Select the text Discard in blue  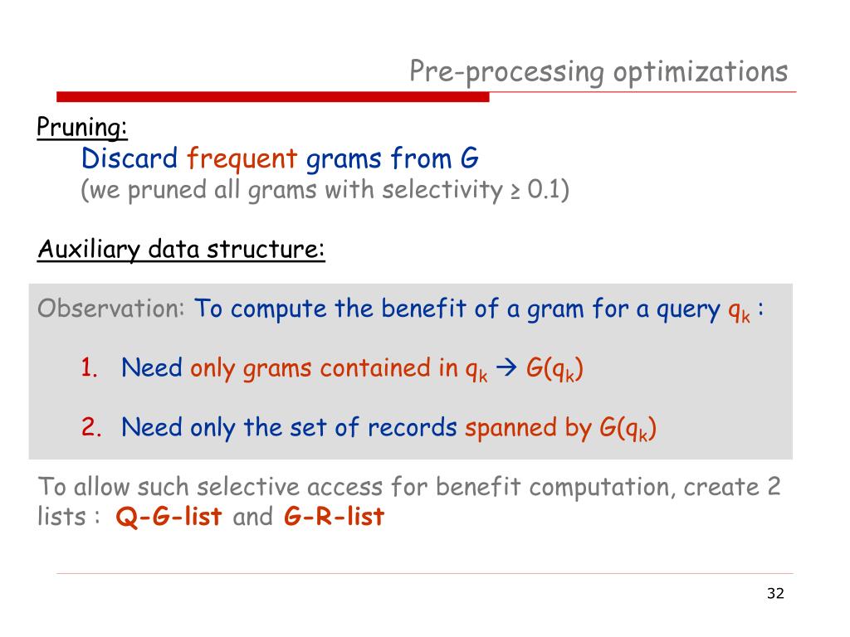[x=129, y=158]
